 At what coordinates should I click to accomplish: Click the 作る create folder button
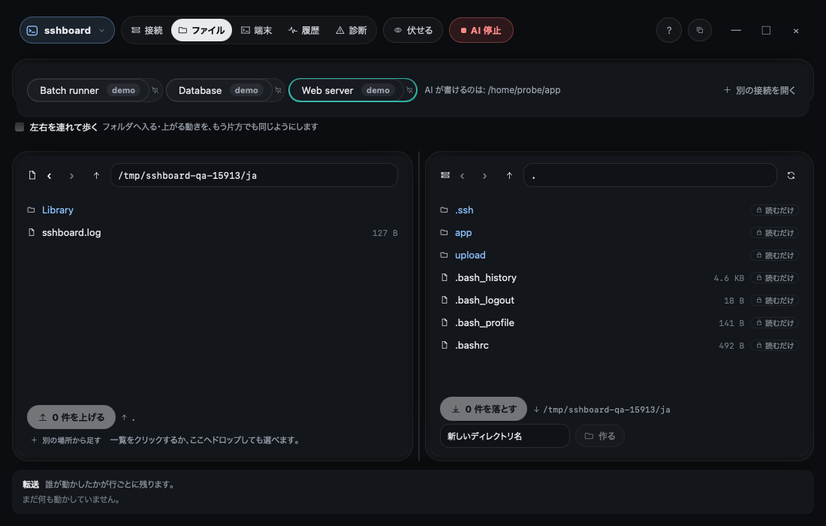coord(600,436)
